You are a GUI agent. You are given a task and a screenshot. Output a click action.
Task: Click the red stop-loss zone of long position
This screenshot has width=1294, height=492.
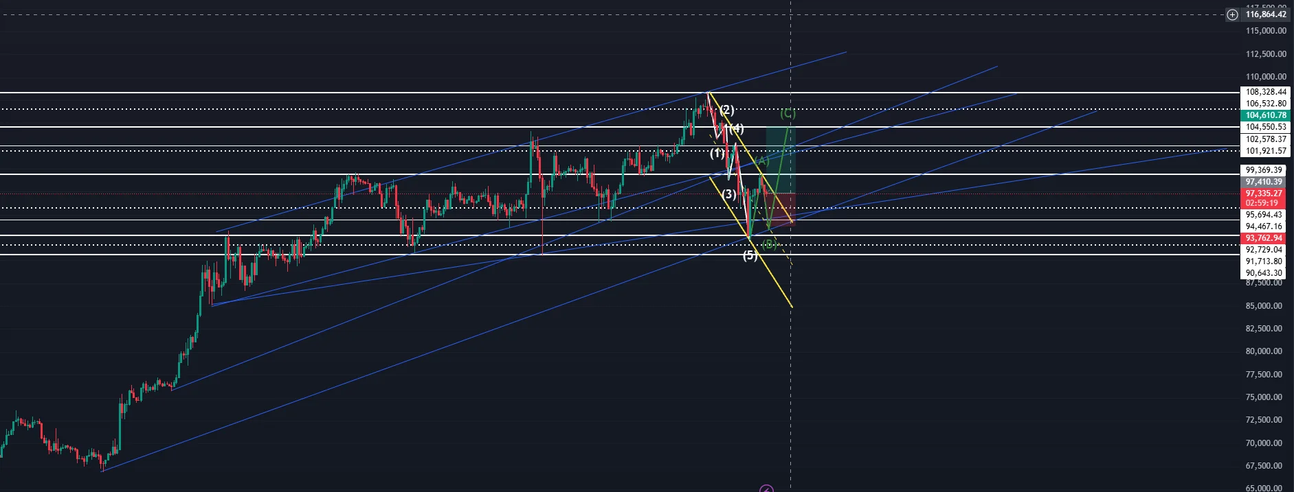click(x=781, y=208)
